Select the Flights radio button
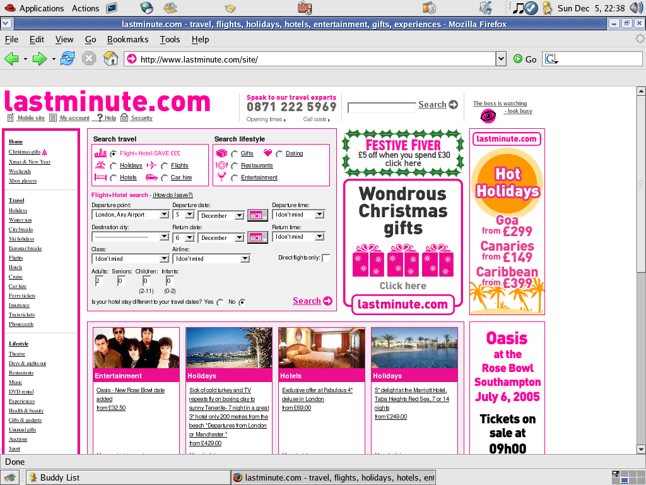Screen dimensions: 646x485 (x=165, y=166)
